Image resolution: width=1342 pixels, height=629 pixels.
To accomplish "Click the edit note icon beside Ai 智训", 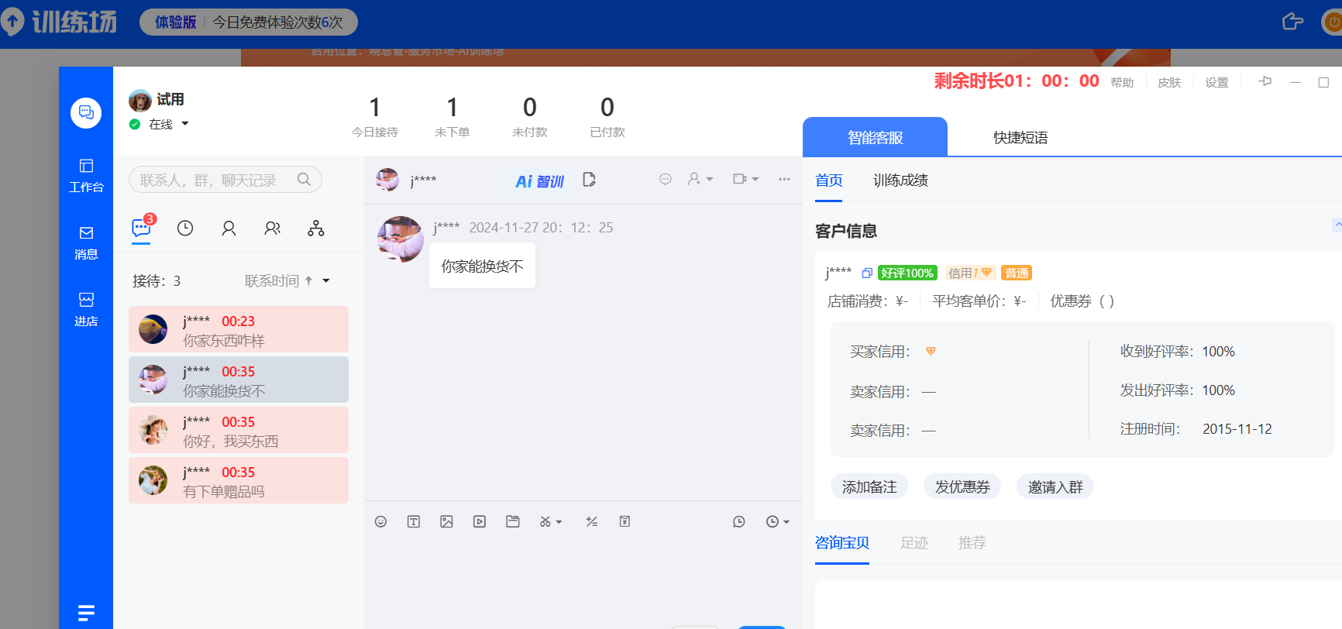I will pos(589,180).
